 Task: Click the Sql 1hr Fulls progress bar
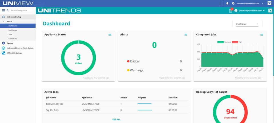click(x=145, y=110)
